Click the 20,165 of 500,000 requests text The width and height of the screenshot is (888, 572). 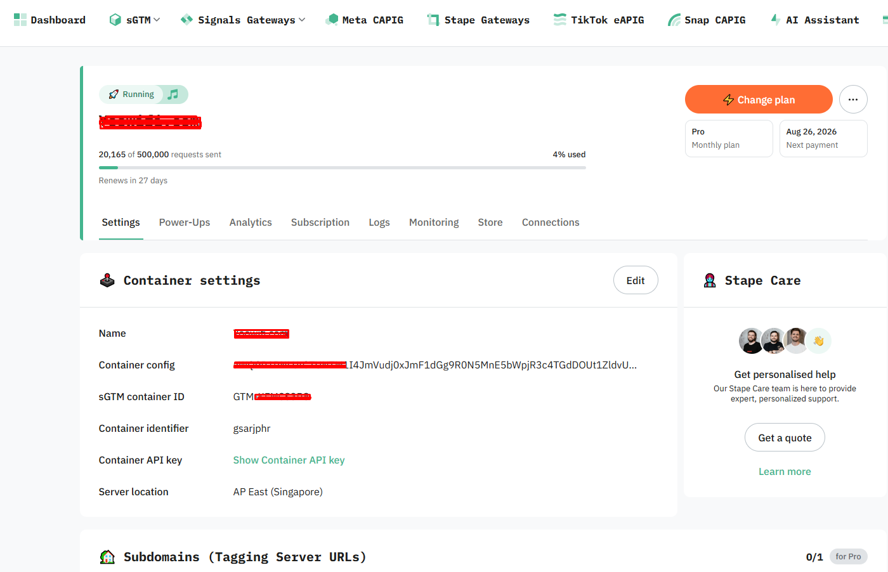click(160, 155)
